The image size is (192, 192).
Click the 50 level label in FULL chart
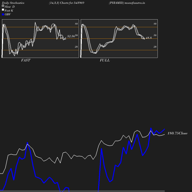155,35
